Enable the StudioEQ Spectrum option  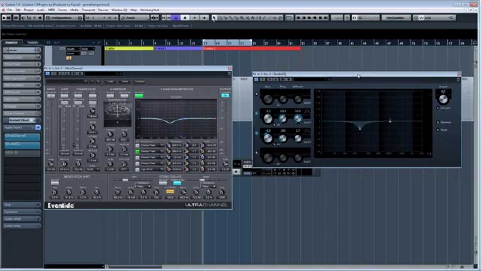(x=438, y=122)
